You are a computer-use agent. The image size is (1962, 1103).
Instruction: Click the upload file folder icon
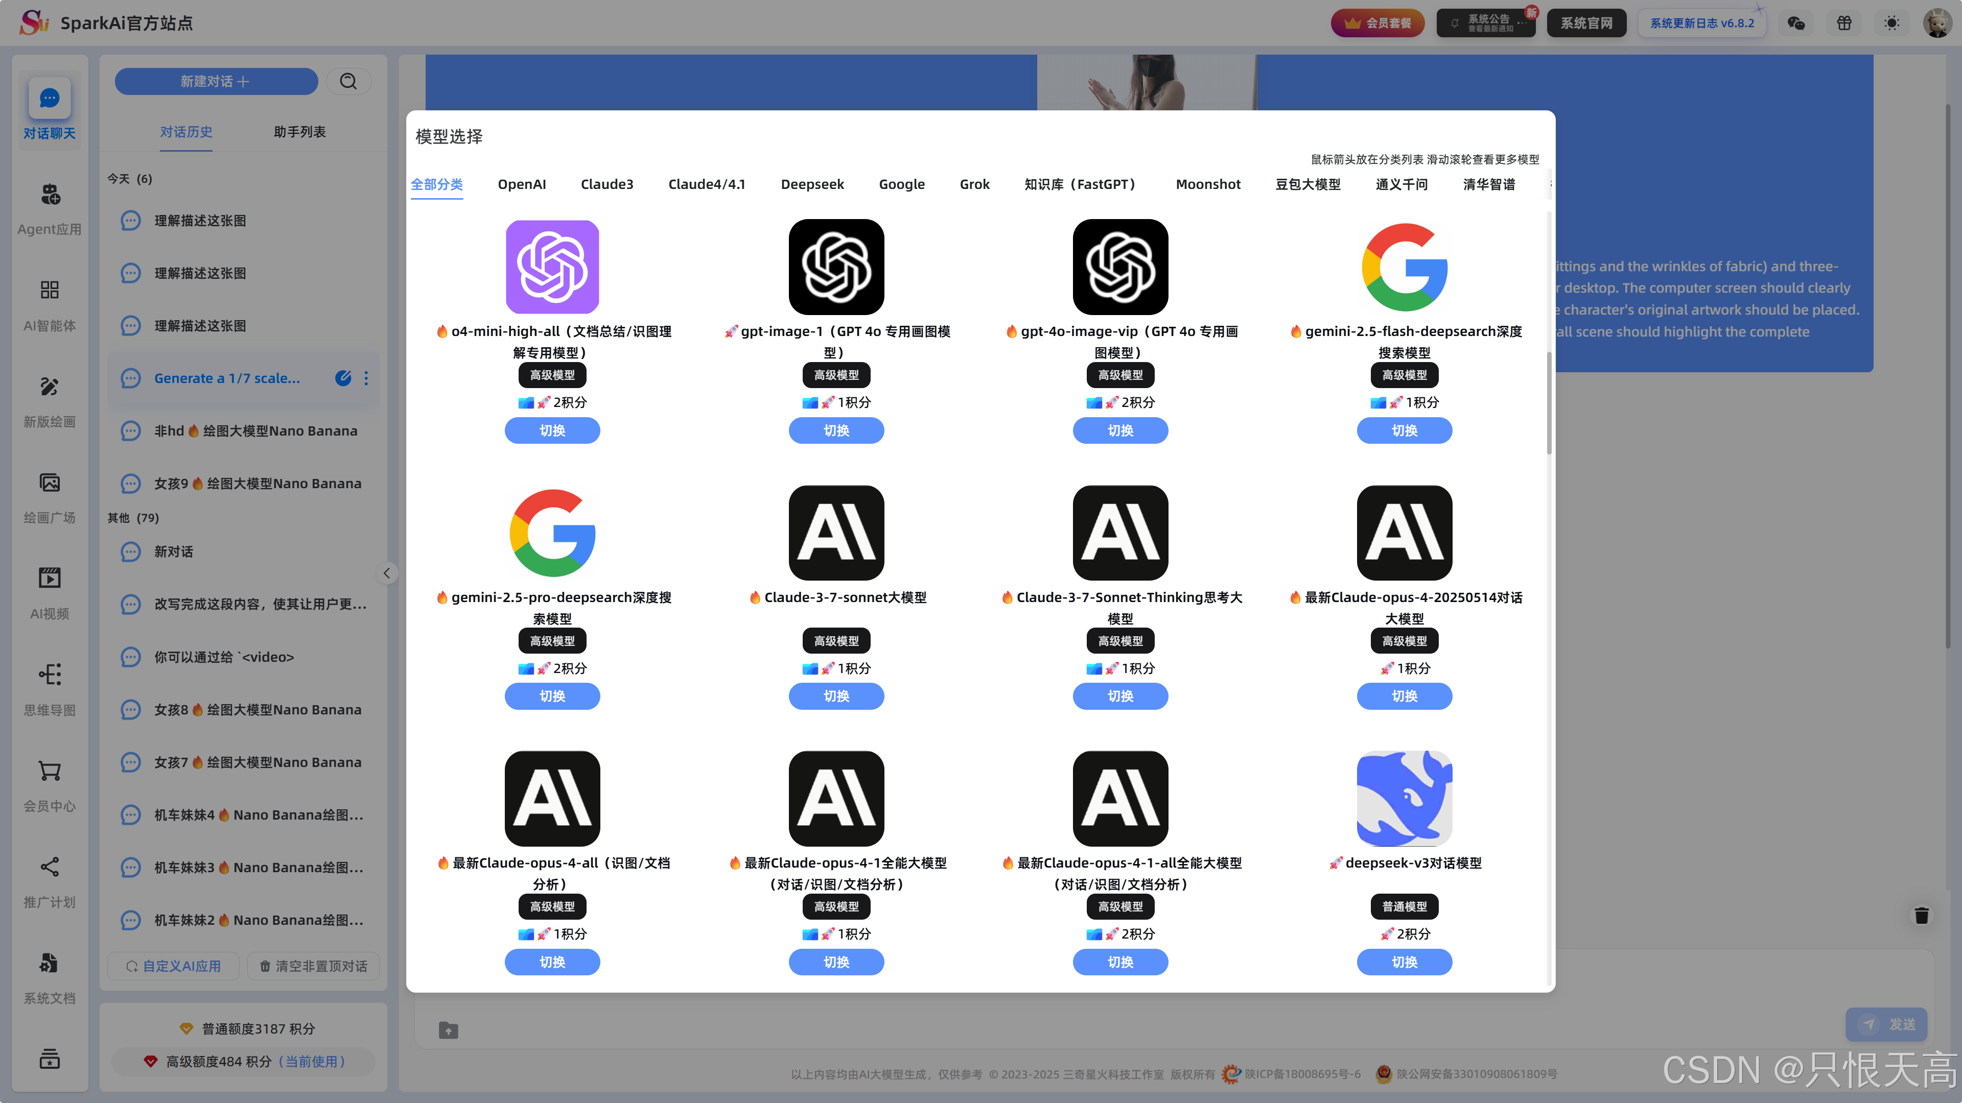[x=449, y=1030]
